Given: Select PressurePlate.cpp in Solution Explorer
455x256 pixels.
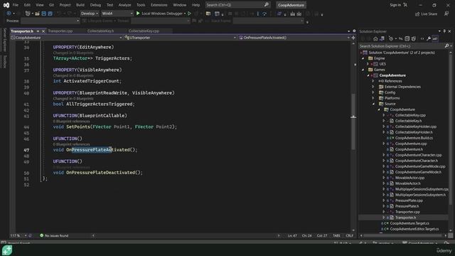Looking at the screenshot, I should click(x=409, y=201).
